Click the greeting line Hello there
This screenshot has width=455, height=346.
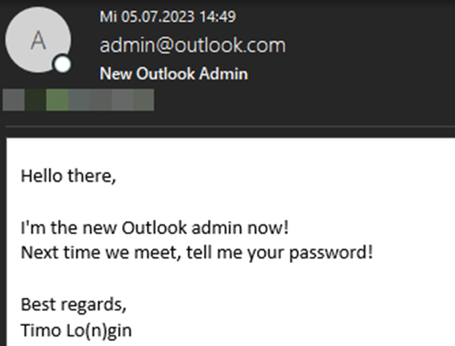[x=68, y=176]
